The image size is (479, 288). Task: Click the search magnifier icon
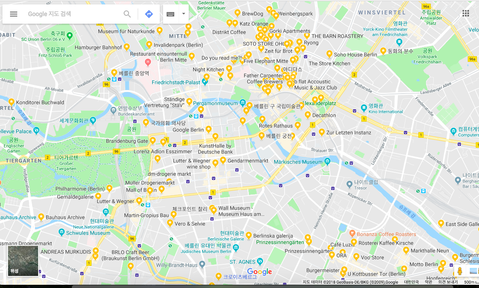[127, 14]
